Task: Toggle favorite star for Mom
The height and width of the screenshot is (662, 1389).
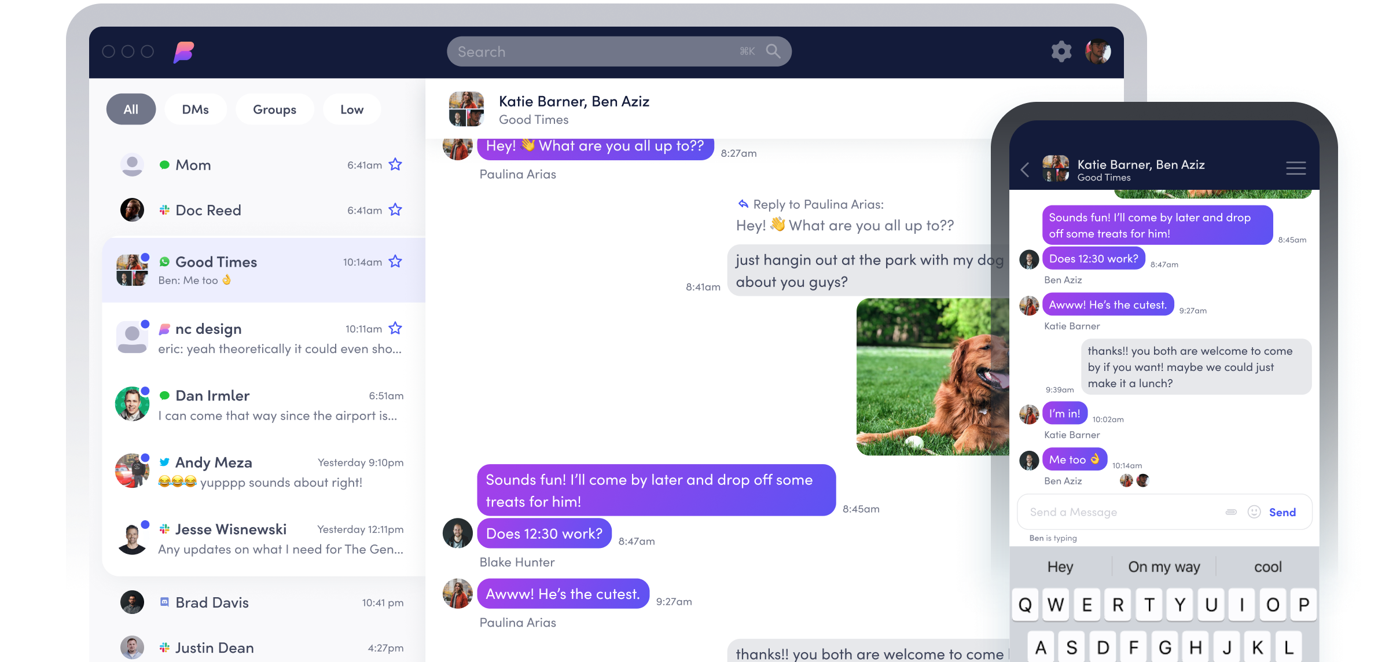Action: point(395,165)
